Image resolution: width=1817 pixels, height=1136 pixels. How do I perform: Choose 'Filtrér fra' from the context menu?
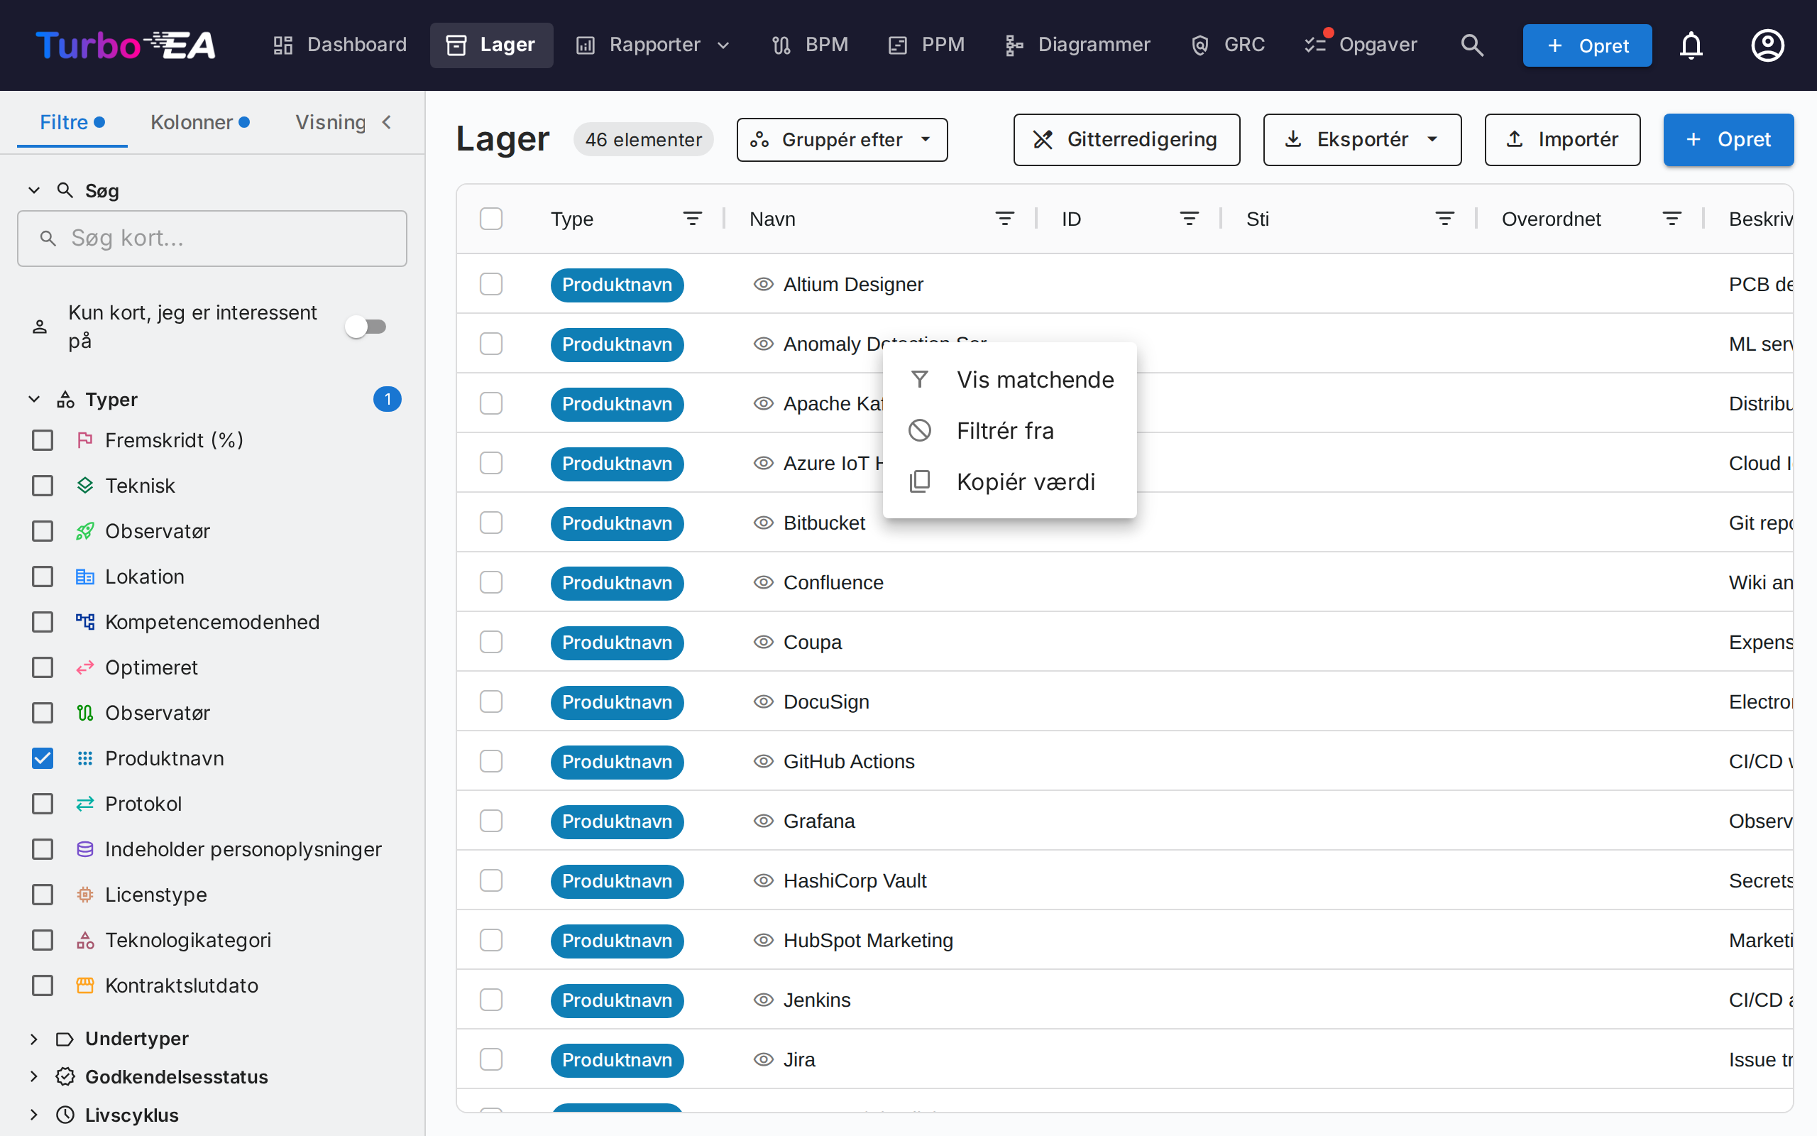pos(1010,430)
